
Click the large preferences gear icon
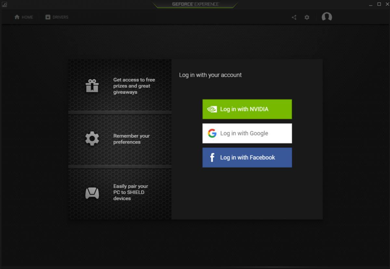click(92, 139)
